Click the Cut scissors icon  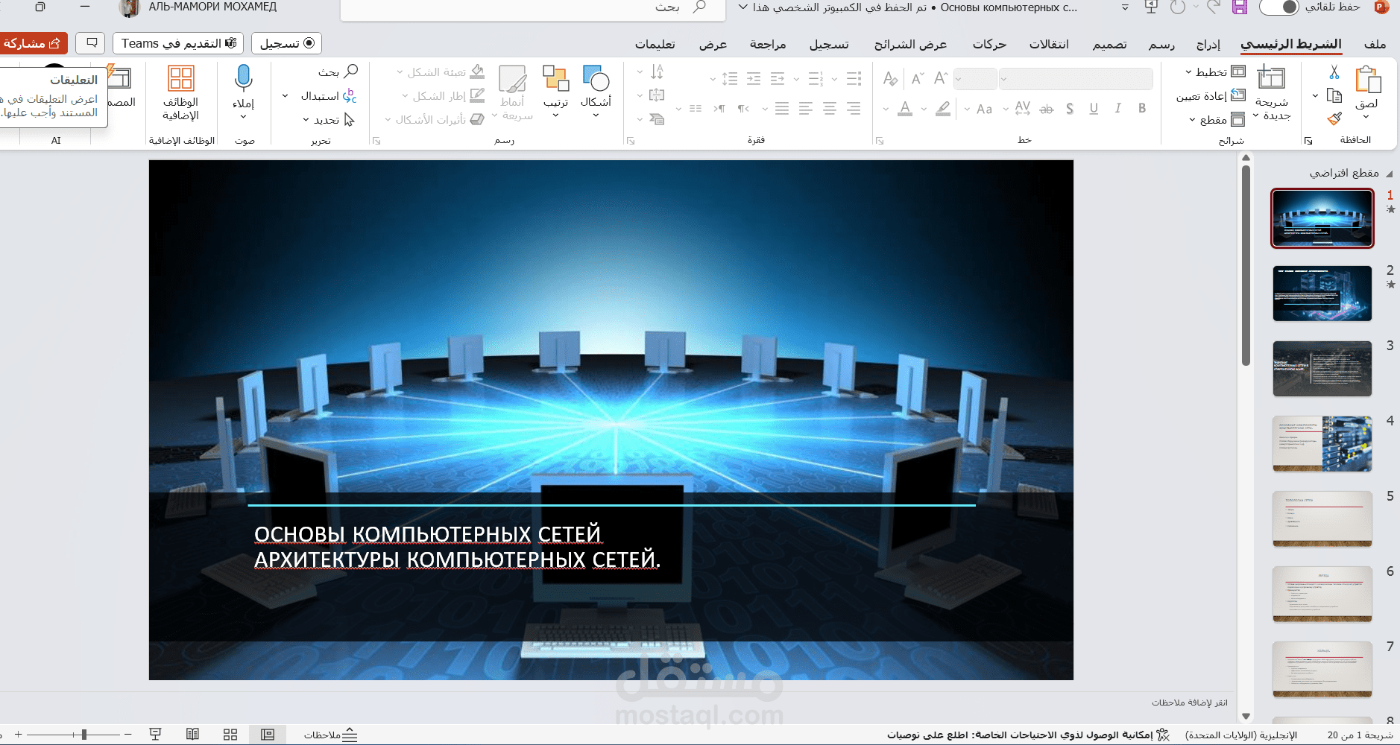click(x=1334, y=72)
